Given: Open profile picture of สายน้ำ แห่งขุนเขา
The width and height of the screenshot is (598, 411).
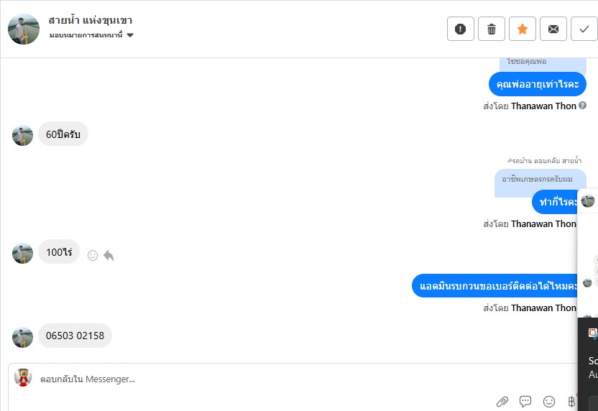Looking at the screenshot, I should tap(24, 29).
